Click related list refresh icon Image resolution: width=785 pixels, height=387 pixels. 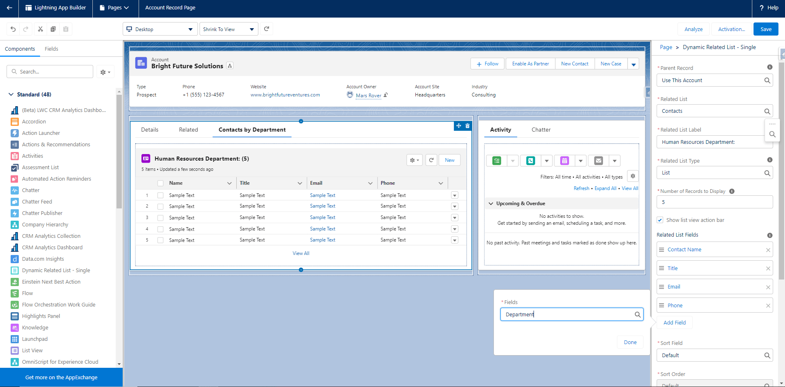point(431,160)
